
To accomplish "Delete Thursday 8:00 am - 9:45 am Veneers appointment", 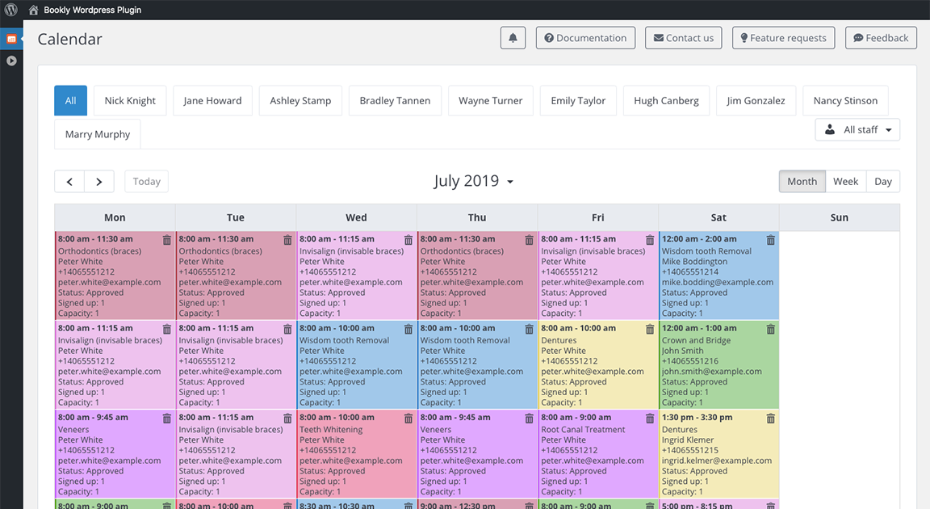I will pyautogui.click(x=529, y=419).
